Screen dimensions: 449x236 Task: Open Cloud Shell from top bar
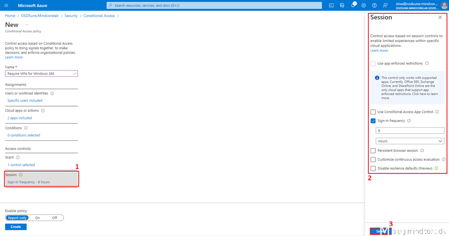tap(331, 5)
